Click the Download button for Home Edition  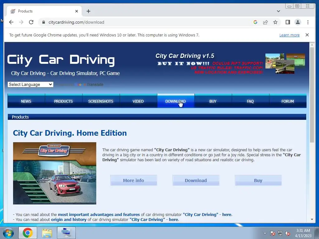pos(196,180)
